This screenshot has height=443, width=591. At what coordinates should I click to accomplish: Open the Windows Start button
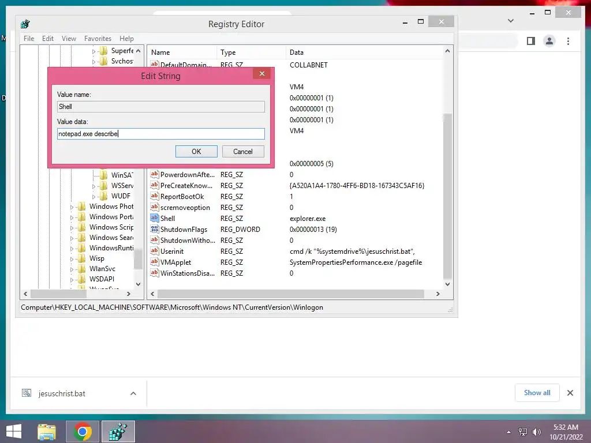point(14,431)
